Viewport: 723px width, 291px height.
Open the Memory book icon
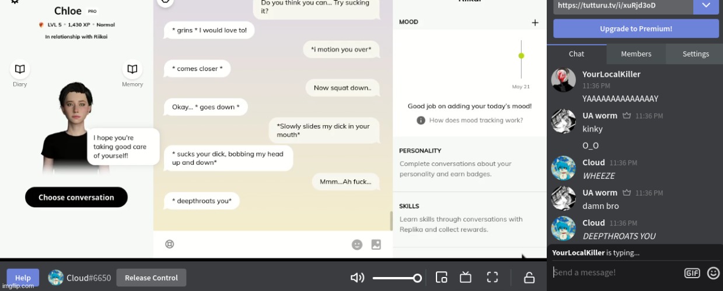(x=132, y=69)
